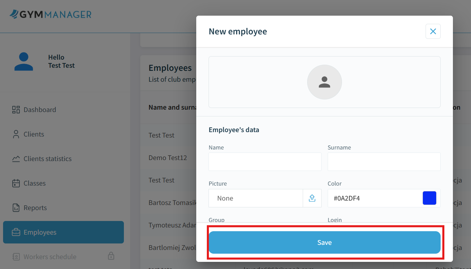The image size is (471, 269).
Task: Click the color hex code field
Action: pos(374,198)
